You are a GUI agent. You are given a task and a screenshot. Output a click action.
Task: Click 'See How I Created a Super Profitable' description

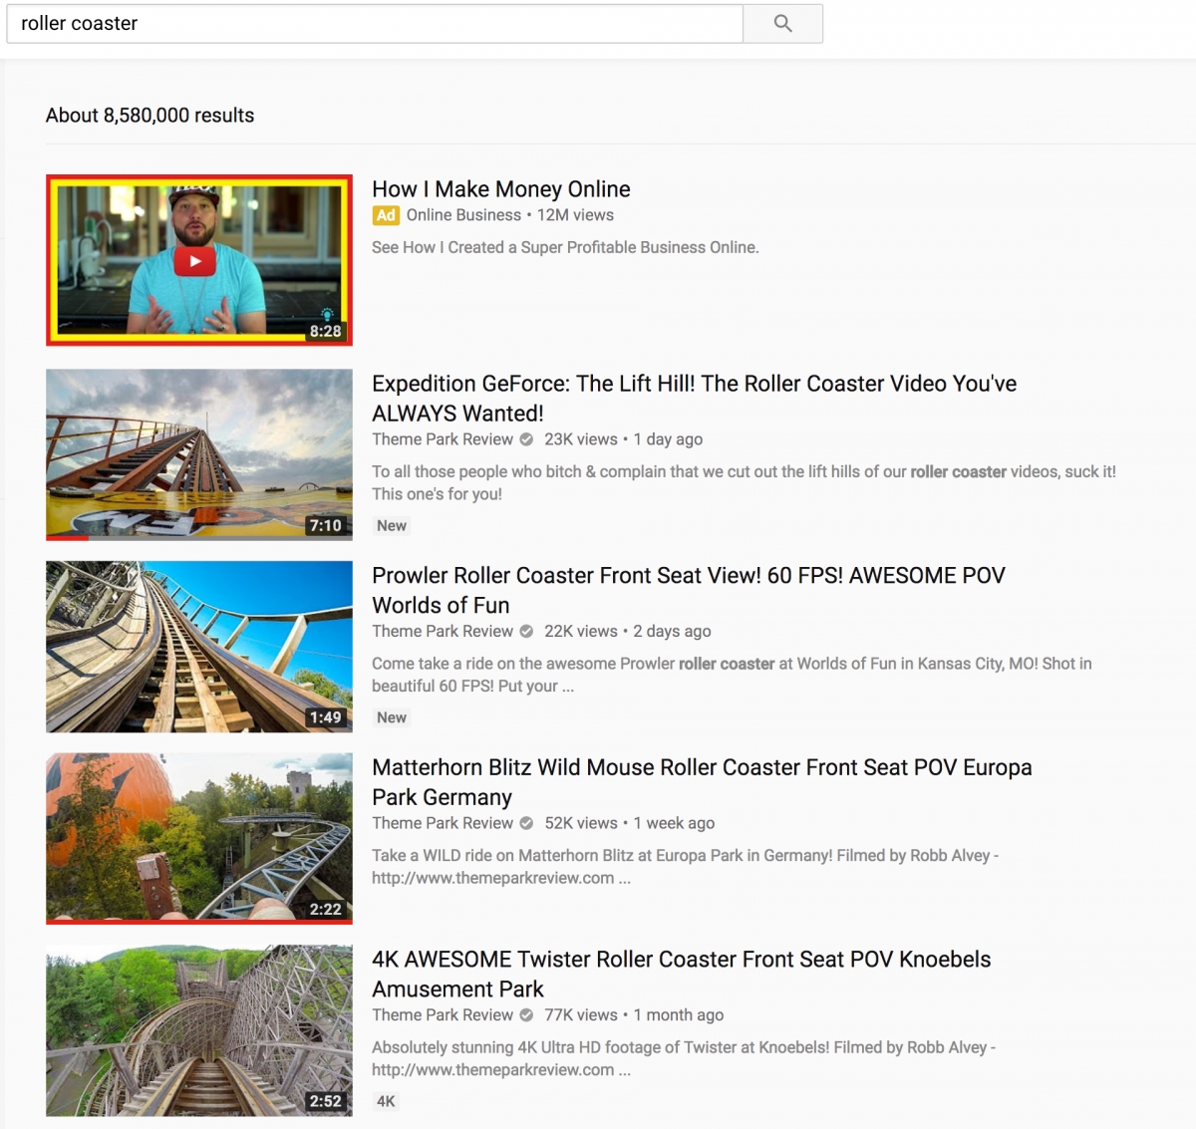[x=565, y=247]
